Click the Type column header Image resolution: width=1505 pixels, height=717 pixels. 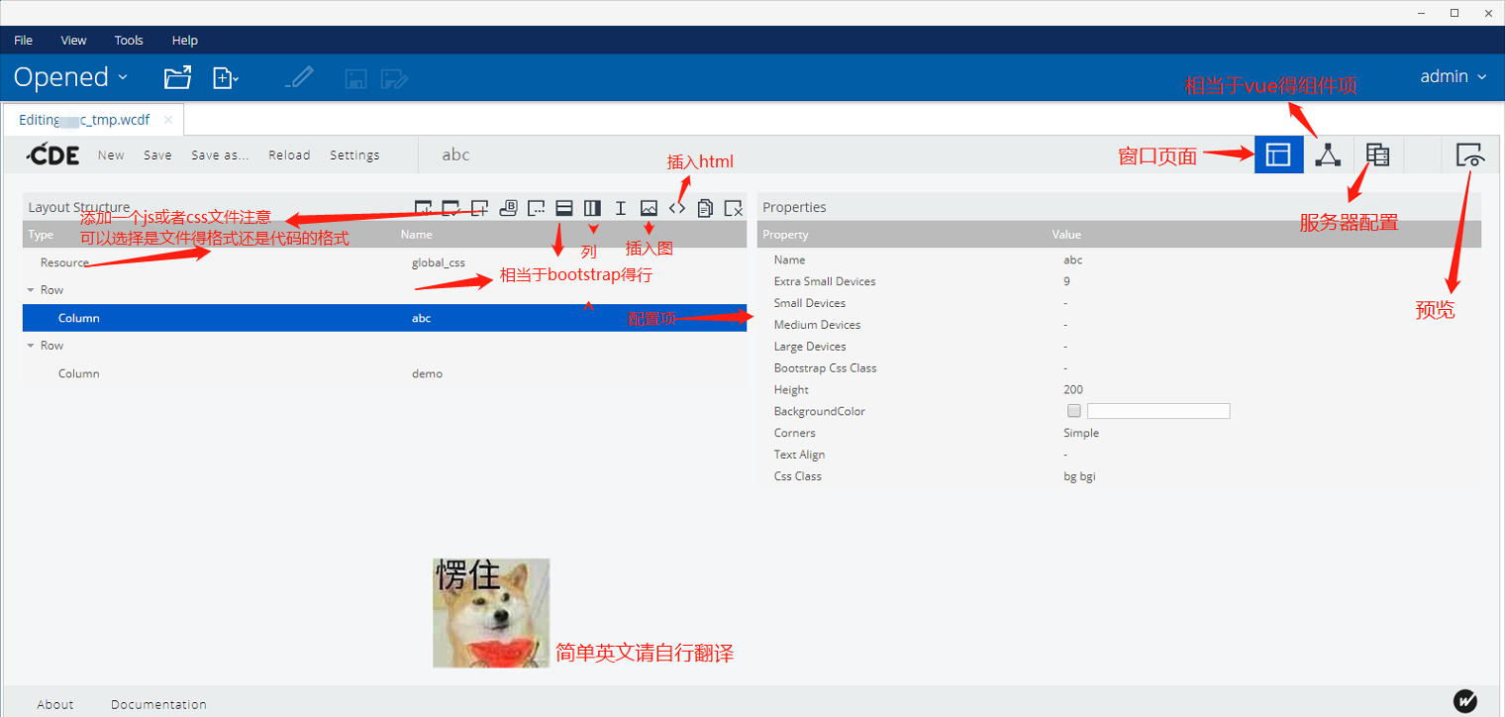[x=42, y=235]
